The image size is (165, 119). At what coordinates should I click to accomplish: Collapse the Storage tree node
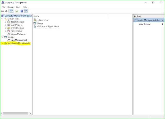click(2, 37)
